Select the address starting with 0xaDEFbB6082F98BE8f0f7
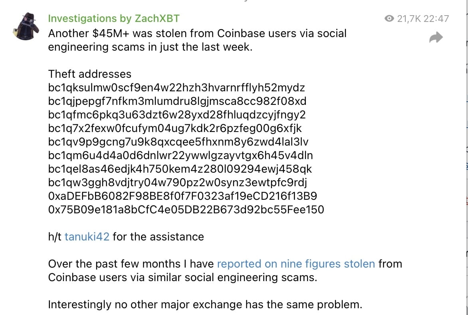This screenshot has height=315, width=468. (179, 196)
